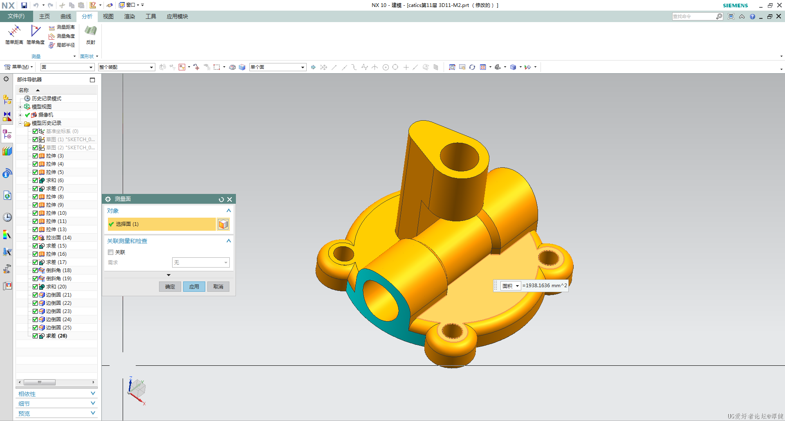
Task: Open the Part Navigator sidebar icon
Action: pos(7,134)
